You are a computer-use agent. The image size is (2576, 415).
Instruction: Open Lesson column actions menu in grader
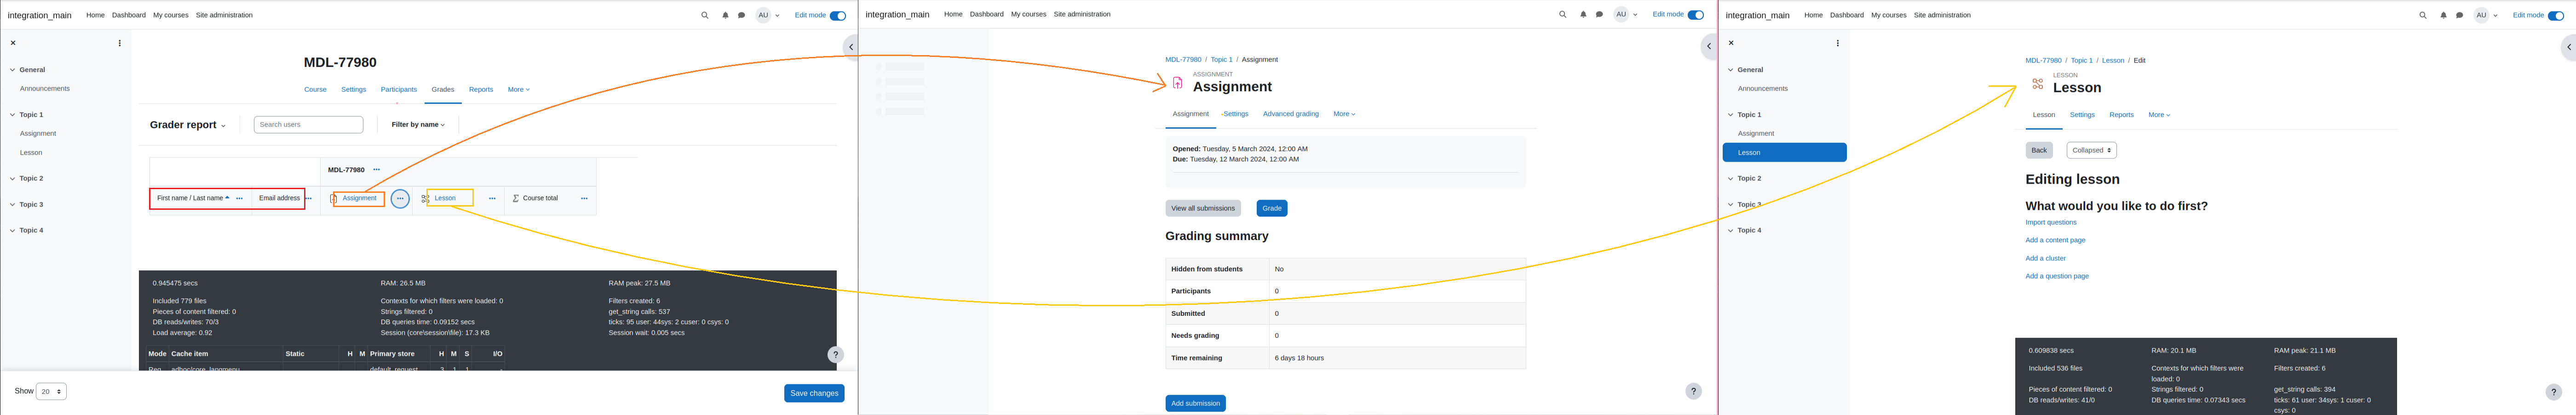(x=492, y=198)
